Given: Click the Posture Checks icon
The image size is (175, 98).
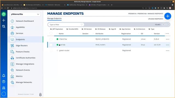Looking at the screenshot, I should (12, 52).
